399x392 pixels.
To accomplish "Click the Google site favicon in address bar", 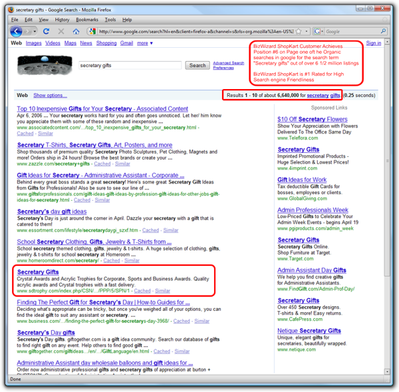I will pos(92,31).
